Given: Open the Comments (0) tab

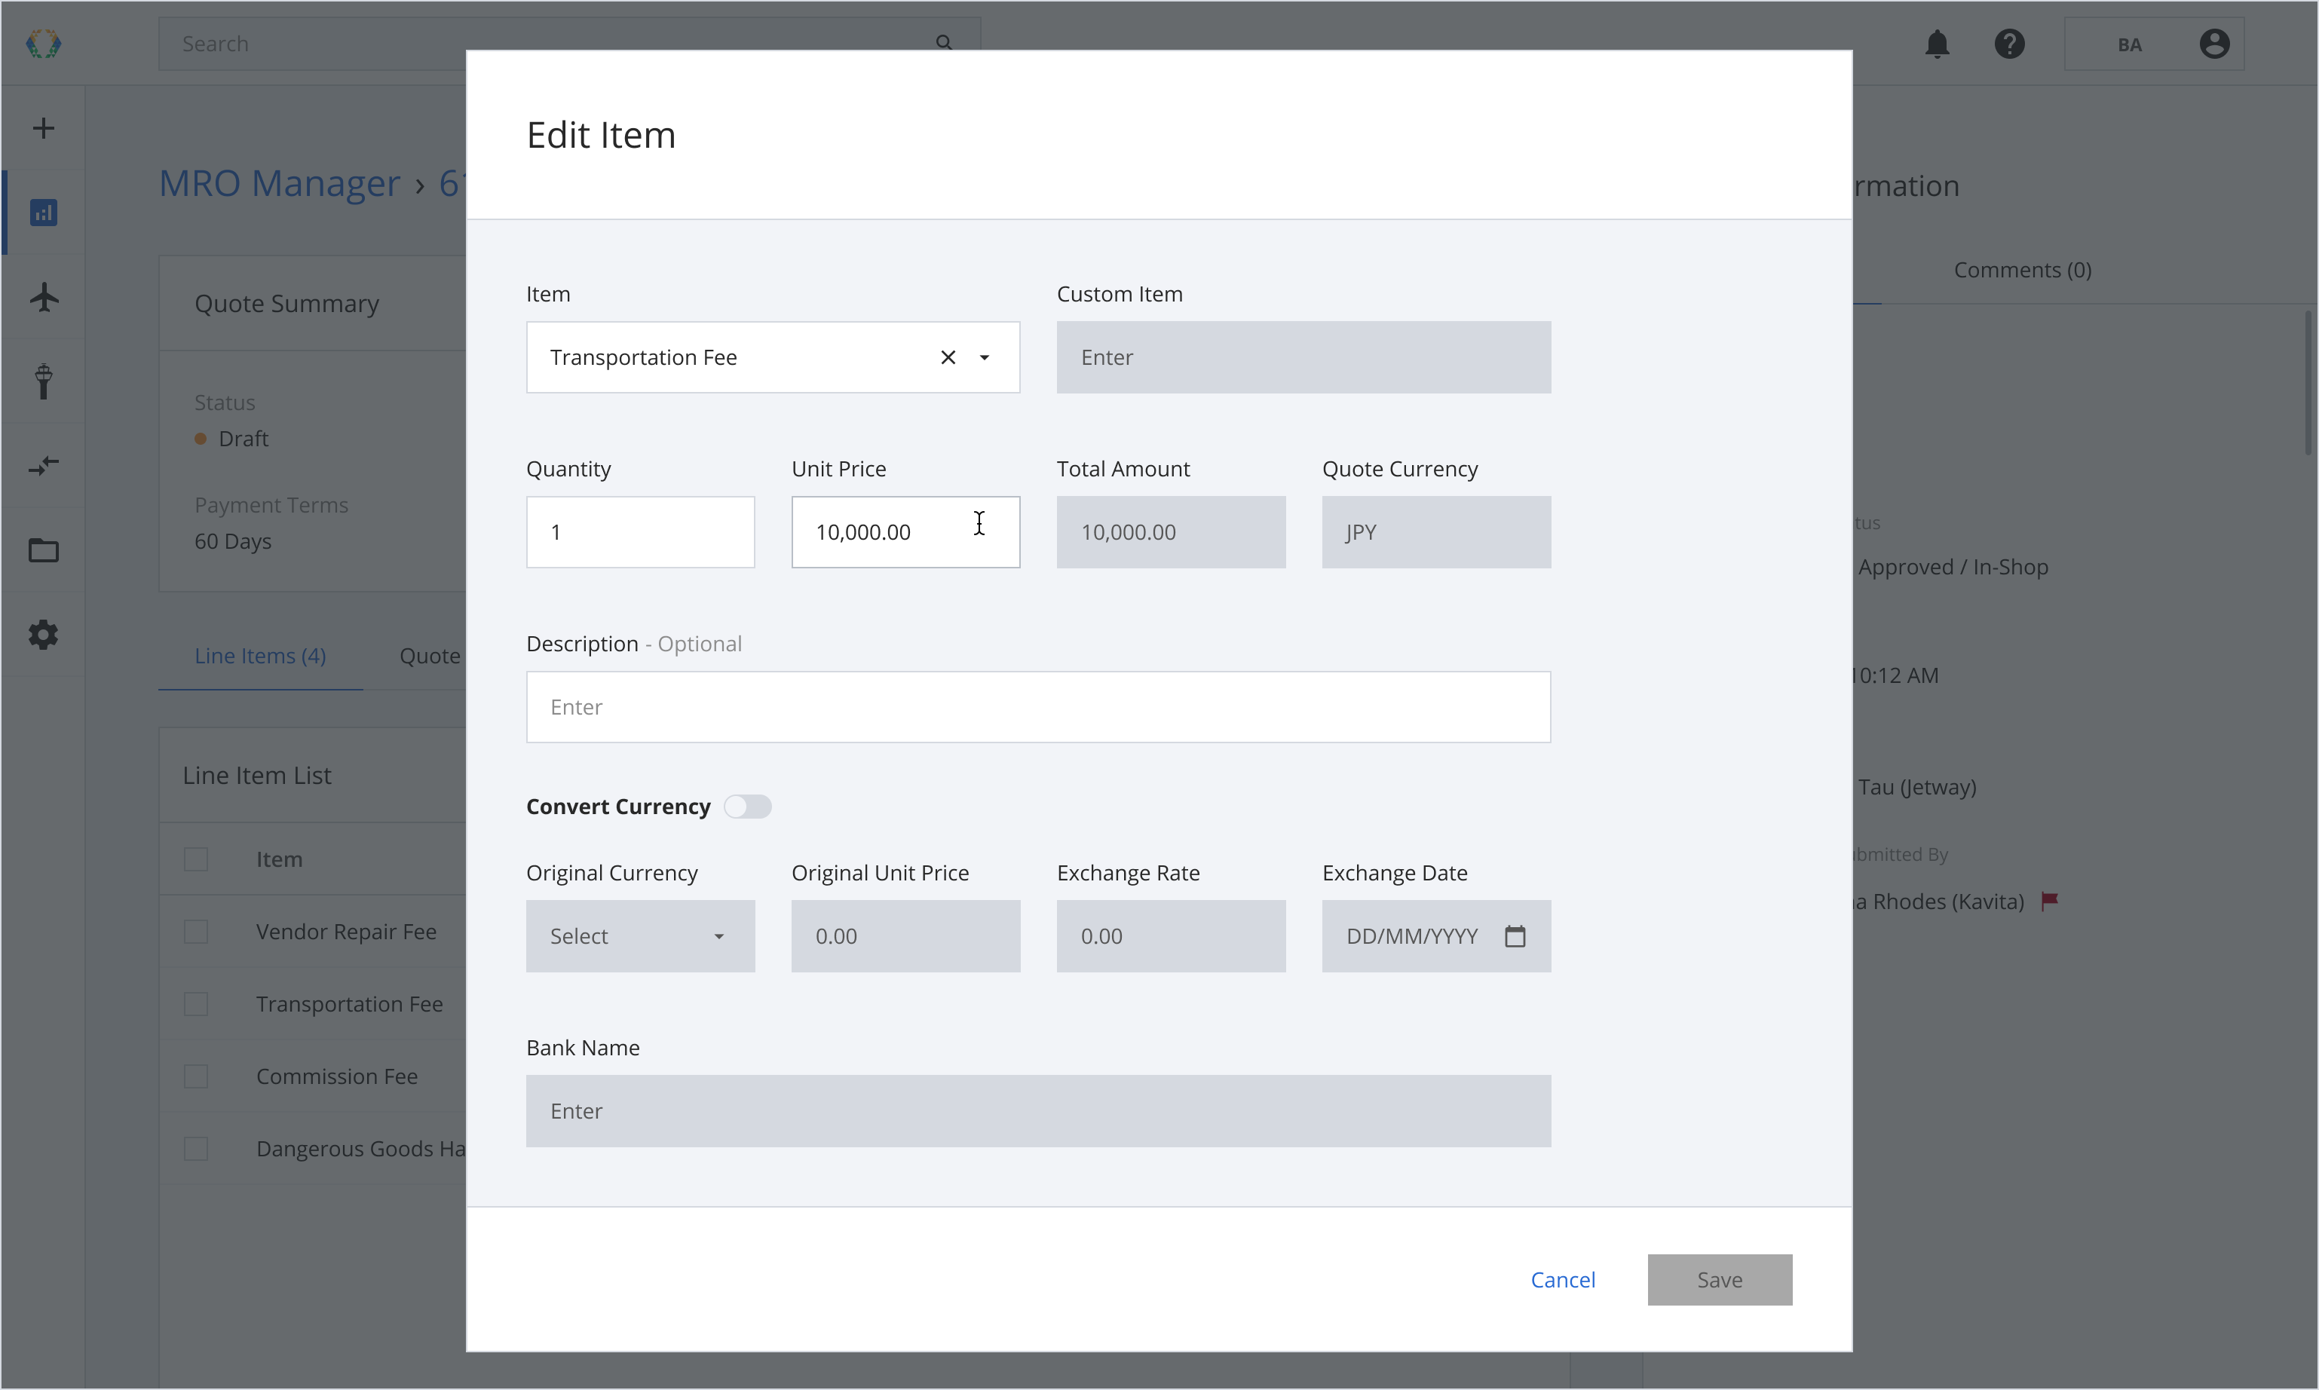Looking at the screenshot, I should click(x=2022, y=270).
